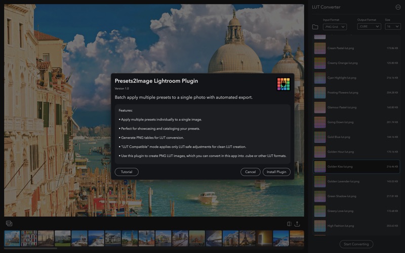Click the Tutorial button in dialog
Viewport: 405px width, 253px height.
pos(127,172)
